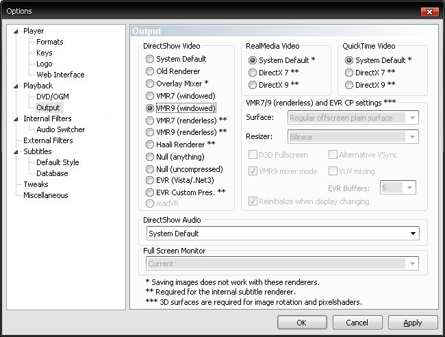Collapse the Player tree node triangle
The width and height of the screenshot is (445, 337).
pos(16,32)
